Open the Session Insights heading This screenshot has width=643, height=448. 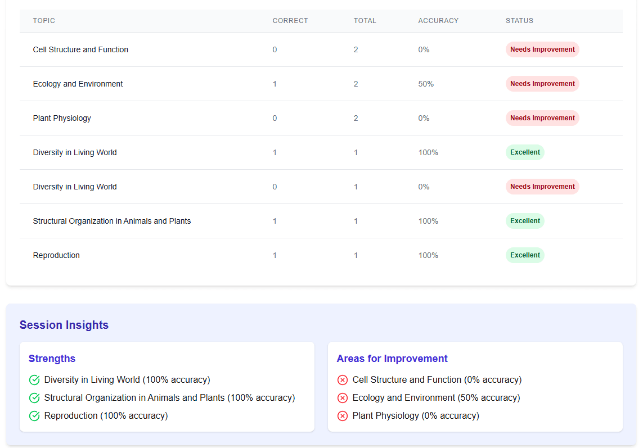pos(64,325)
